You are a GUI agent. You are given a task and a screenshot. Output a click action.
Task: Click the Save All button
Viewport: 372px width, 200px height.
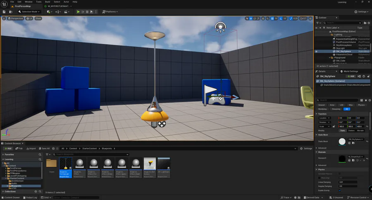click(x=44, y=148)
